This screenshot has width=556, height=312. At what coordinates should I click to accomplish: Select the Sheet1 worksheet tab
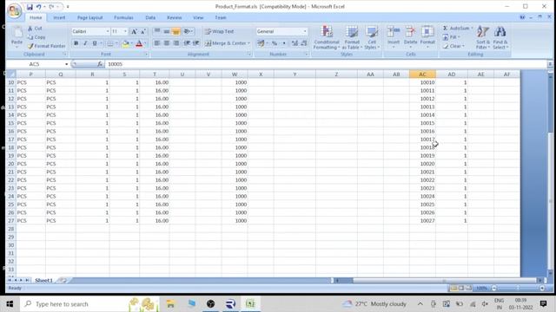[x=43, y=280]
